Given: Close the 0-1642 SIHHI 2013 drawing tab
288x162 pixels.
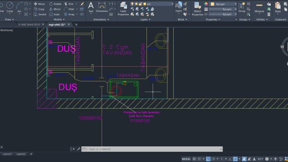Looking at the screenshot, I should [43, 24].
